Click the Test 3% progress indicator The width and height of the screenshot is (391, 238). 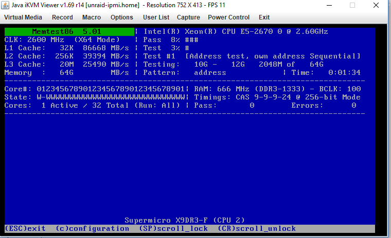(x=166, y=48)
